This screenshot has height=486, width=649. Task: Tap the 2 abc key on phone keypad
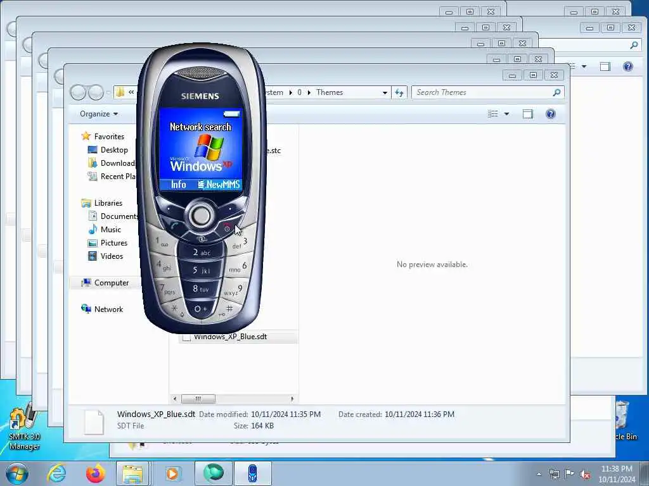pyautogui.click(x=202, y=252)
